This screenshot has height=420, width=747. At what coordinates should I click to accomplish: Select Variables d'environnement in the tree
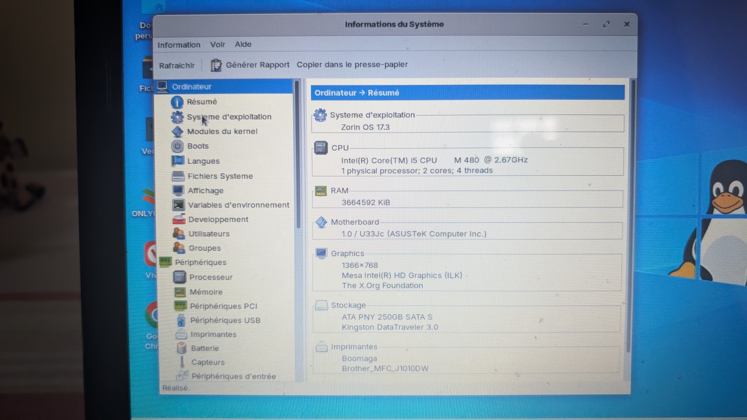(x=238, y=205)
